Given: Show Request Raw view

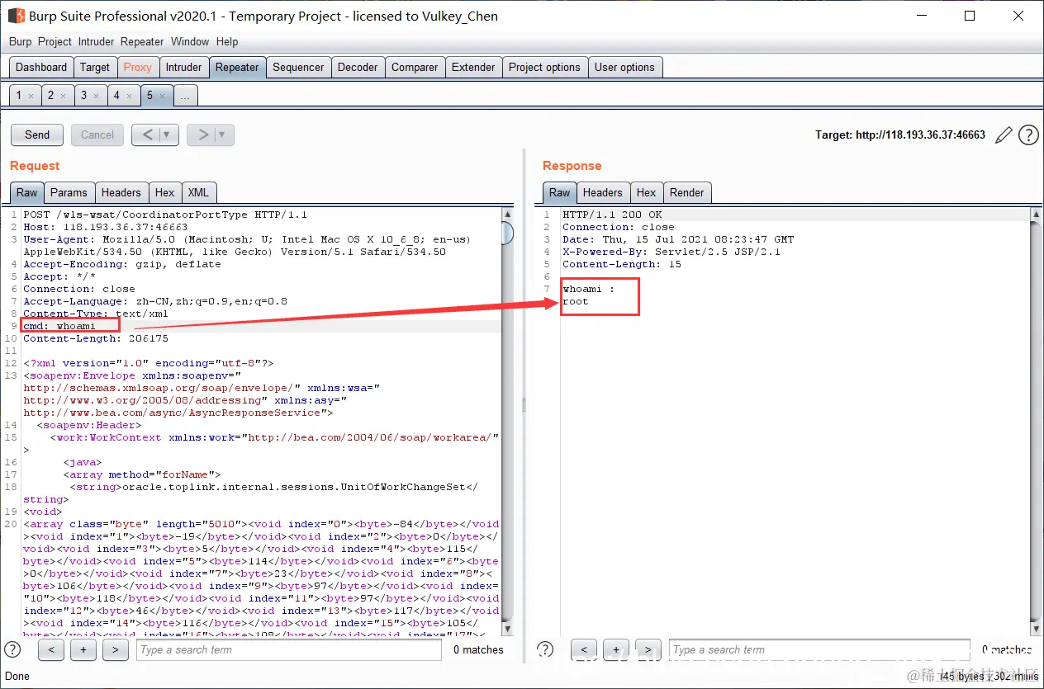Looking at the screenshot, I should click(x=27, y=192).
